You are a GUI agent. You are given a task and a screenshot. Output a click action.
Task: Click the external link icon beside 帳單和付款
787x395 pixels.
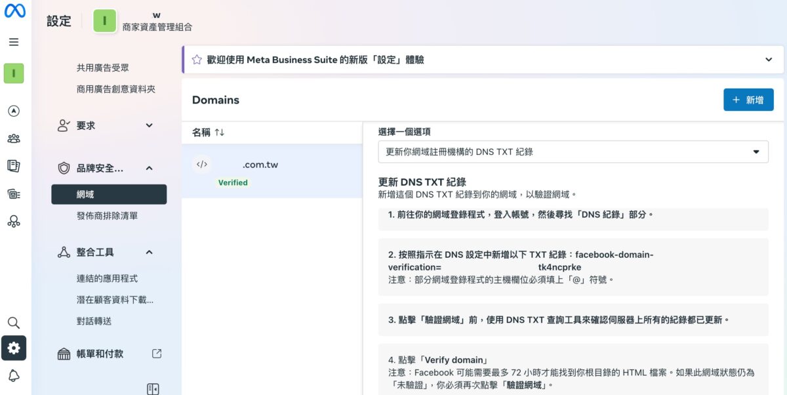pyautogui.click(x=157, y=354)
